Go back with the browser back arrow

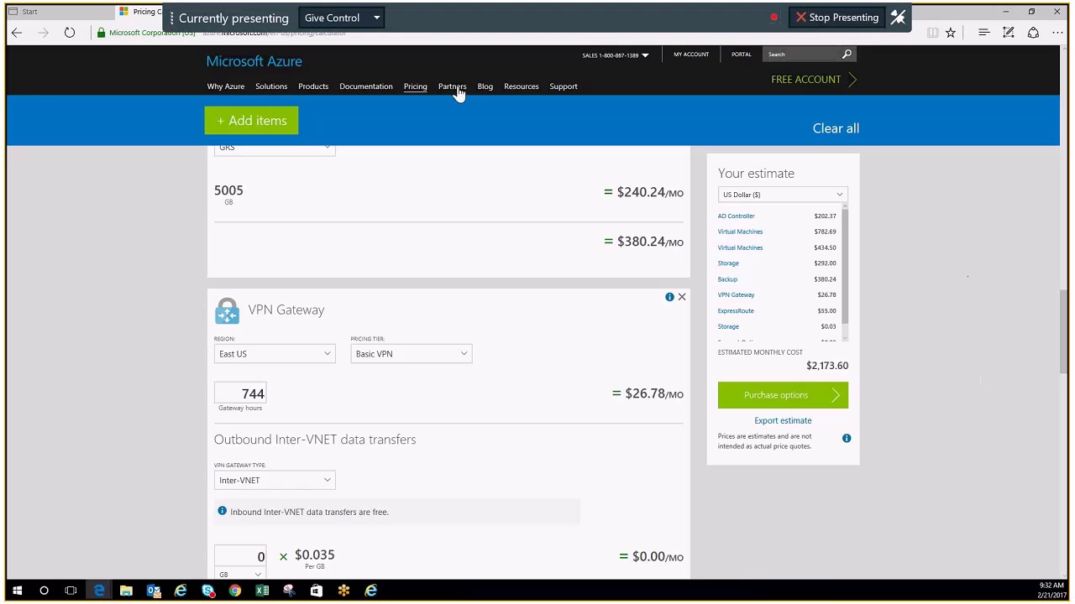point(17,33)
